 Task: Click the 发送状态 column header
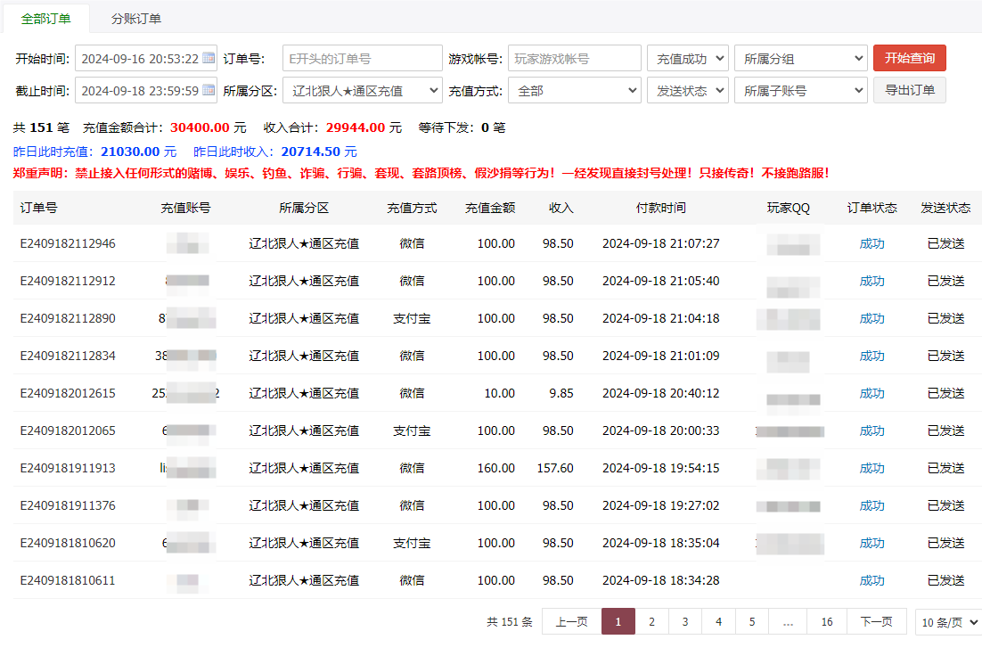click(945, 208)
